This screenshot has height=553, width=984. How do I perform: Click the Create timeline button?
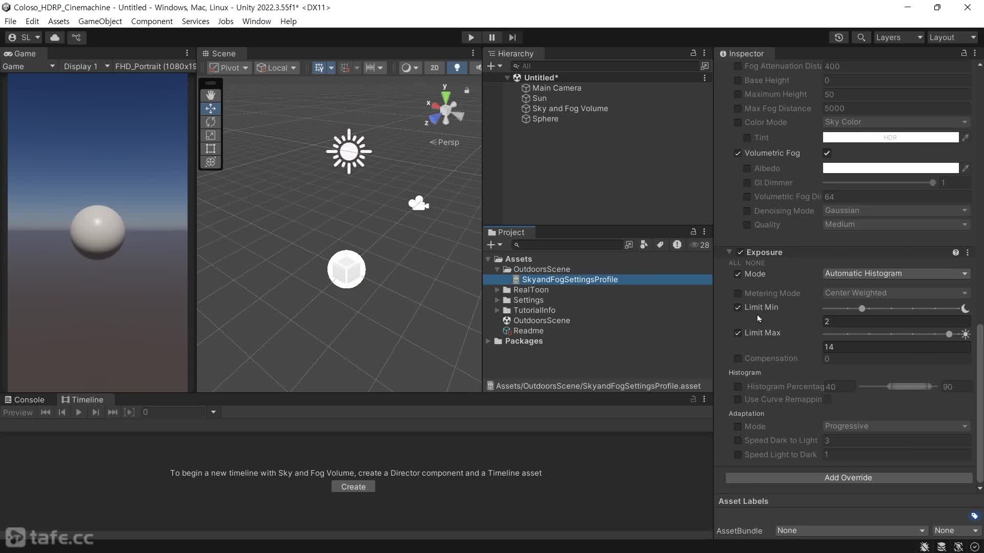tap(353, 487)
